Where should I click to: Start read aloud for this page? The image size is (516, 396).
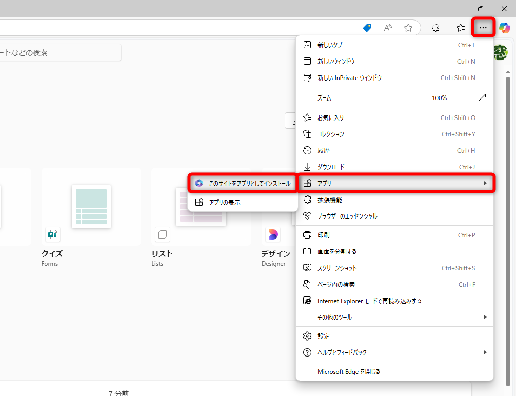tap(388, 28)
